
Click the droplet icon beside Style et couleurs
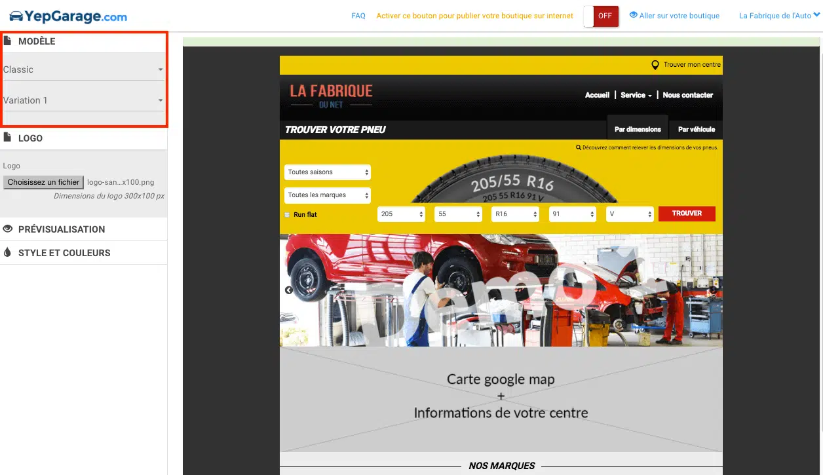pyautogui.click(x=8, y=253)
